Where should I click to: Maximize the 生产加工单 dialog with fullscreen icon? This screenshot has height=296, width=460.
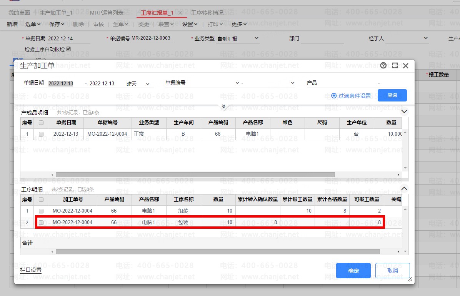[395, 66]
